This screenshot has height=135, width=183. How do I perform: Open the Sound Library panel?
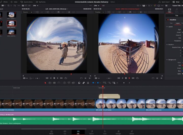pyautogui.click(x=26, y=2)
